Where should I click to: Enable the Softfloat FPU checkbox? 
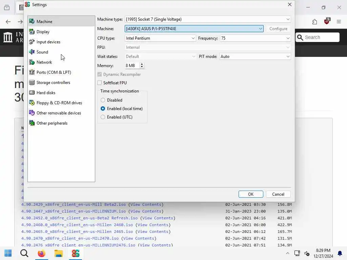100,83
